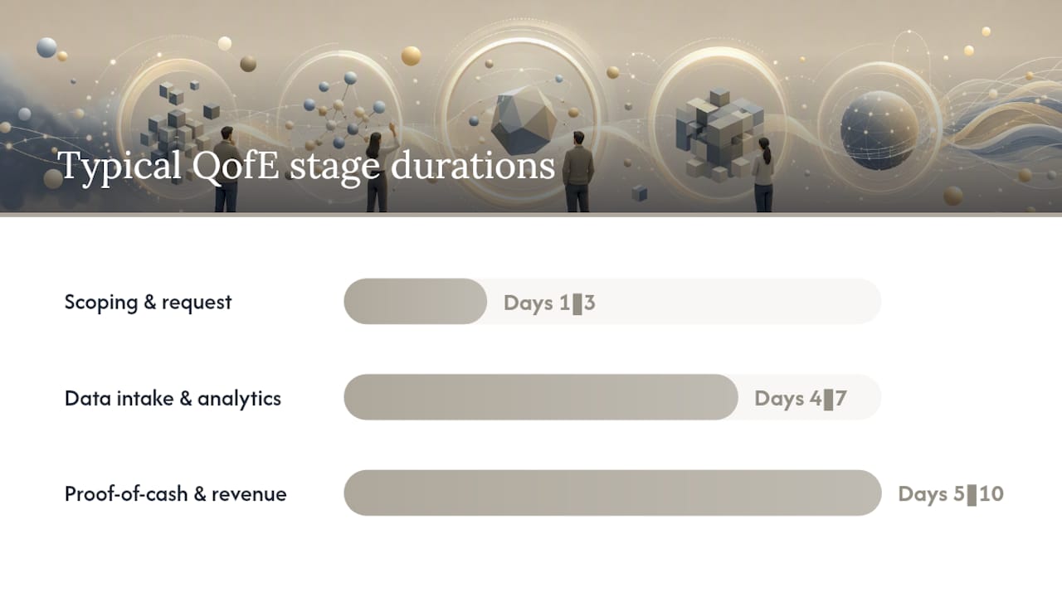Click the woman pointing at the molecule

(x=378, y=169)
